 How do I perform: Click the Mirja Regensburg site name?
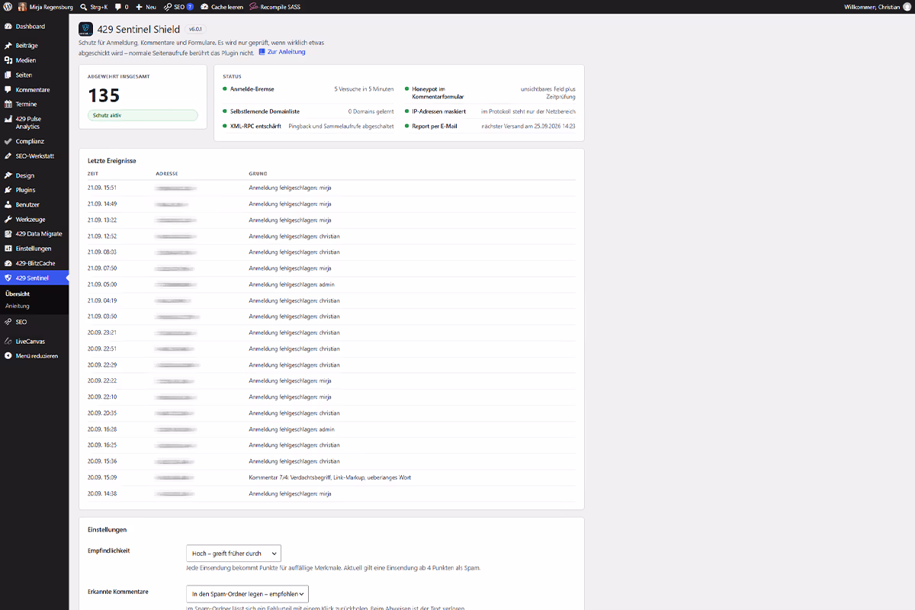click(46, 6)
